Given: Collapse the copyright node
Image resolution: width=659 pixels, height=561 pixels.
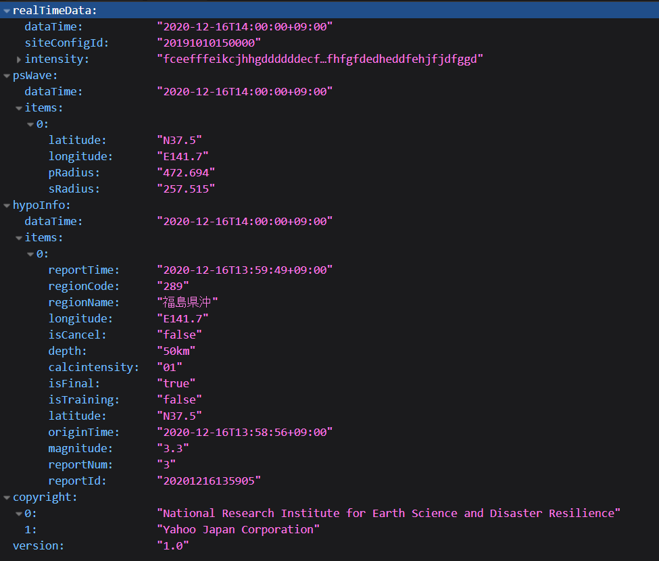Looking at the screenshot, I should coord(6,497).
